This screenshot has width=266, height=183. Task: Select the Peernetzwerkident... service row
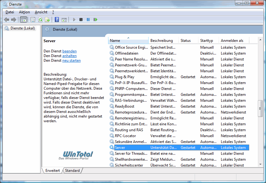coord(179,71)
